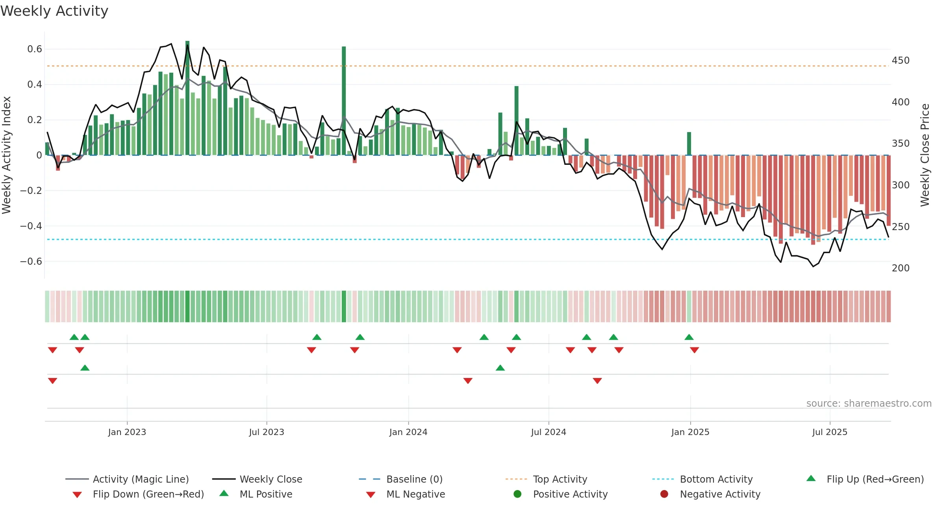This screenshot has height=531, width=945.
Task: Click the 200 price axis label
Action: point(901,268)
